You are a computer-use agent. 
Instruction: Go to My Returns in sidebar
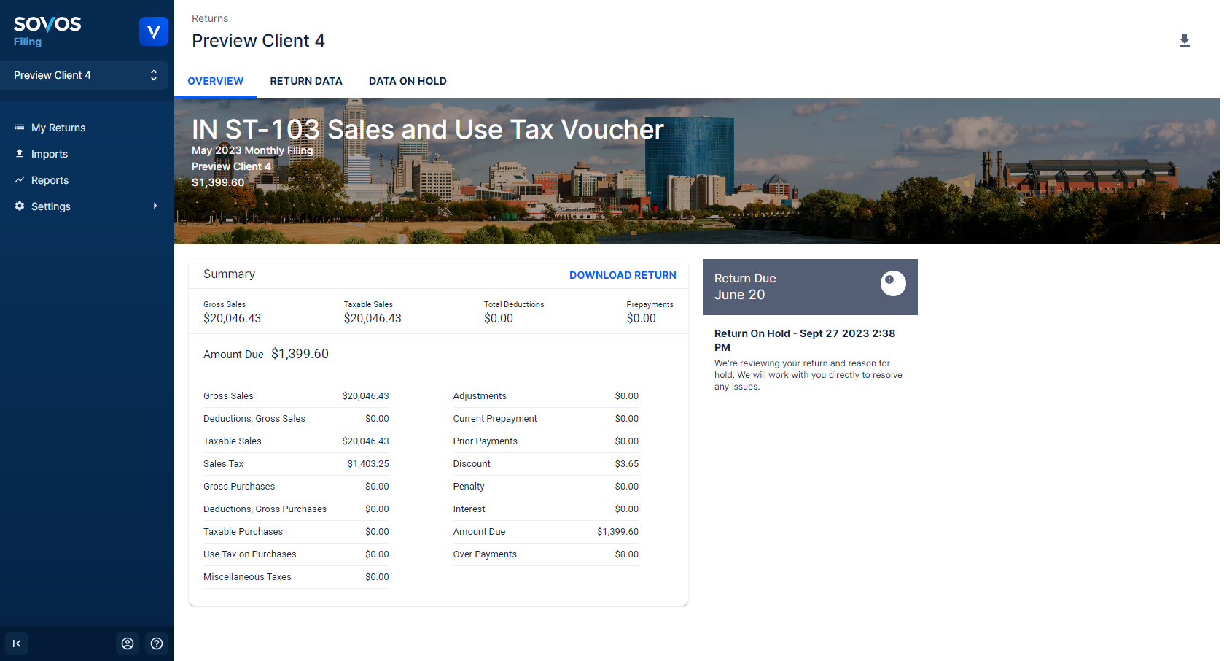tap(58, 128)
